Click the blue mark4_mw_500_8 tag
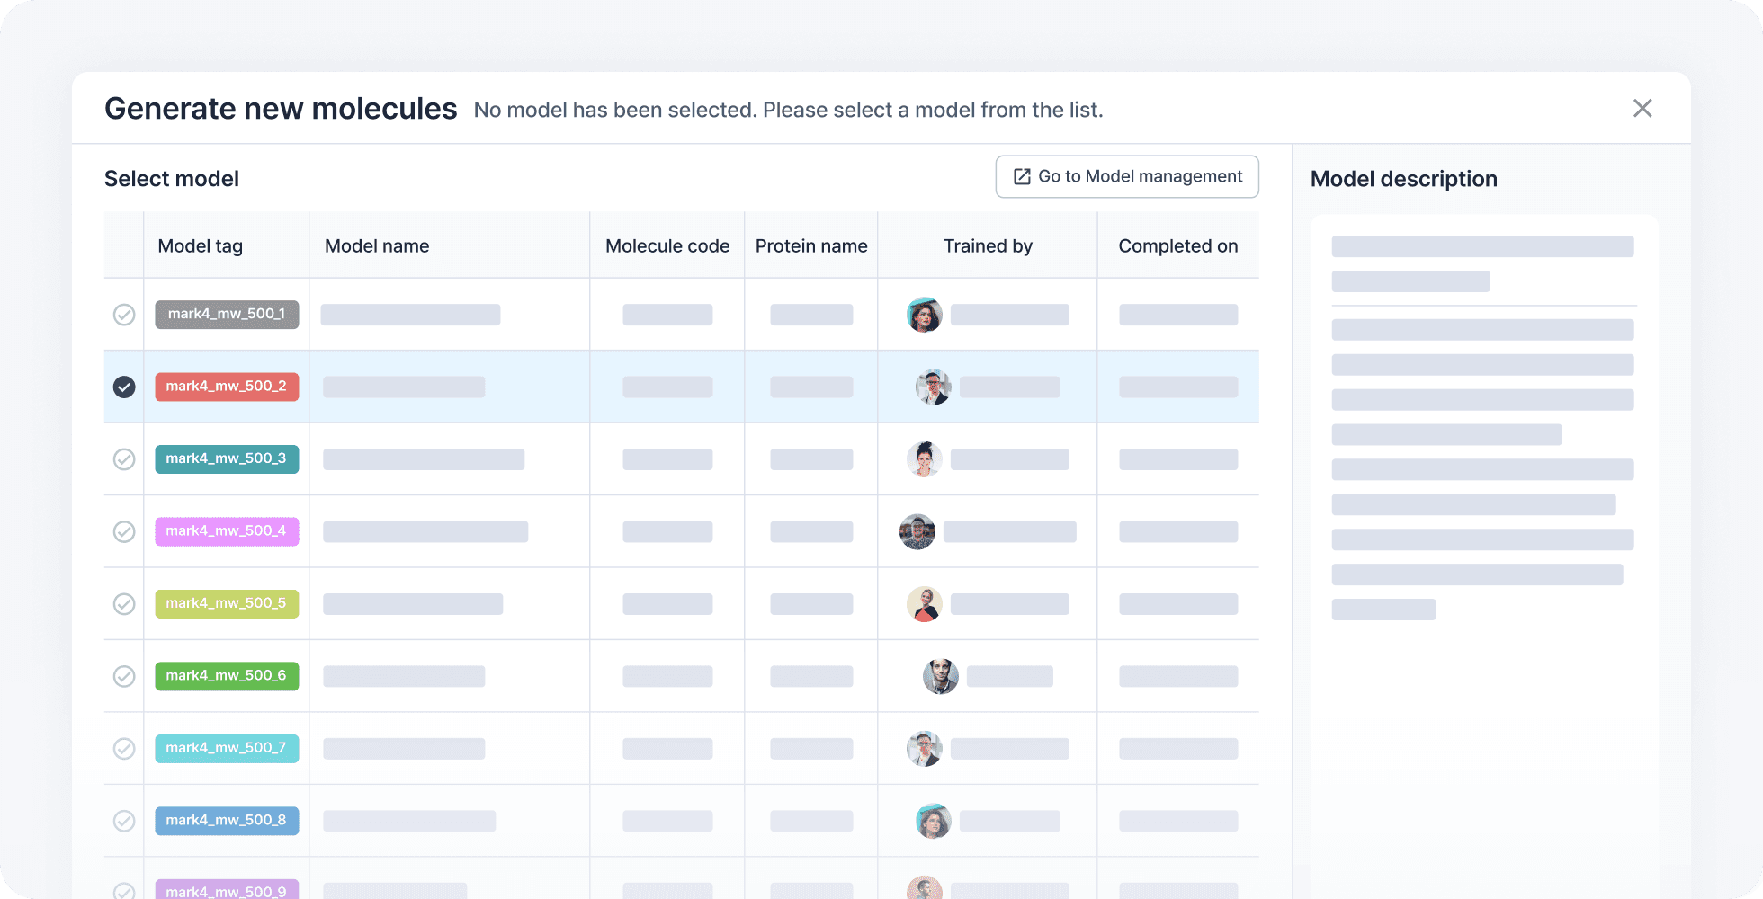Screen dimensions: 1763x899 [x=227, y=821]
